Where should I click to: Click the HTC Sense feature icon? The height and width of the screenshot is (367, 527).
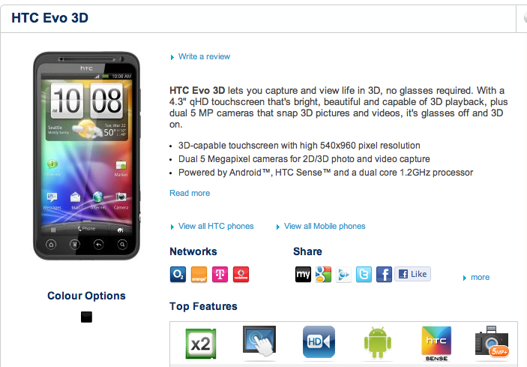(x=436, y=344)
